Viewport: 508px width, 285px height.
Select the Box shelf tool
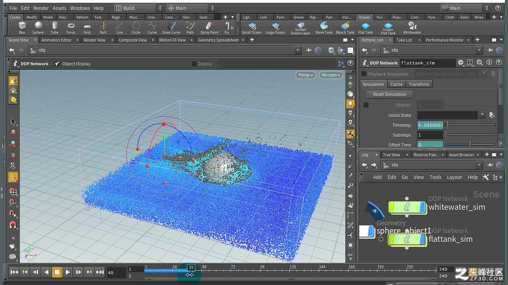22,28
